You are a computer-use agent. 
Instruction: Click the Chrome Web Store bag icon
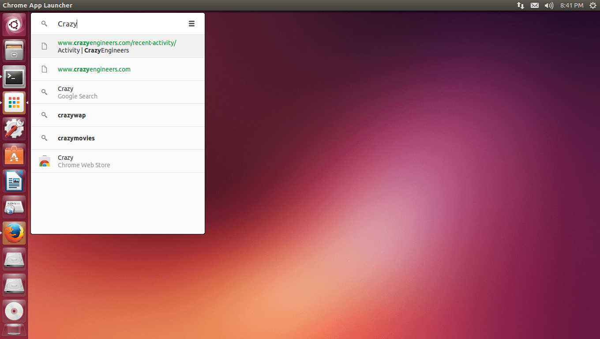click(x=44, y=161)
